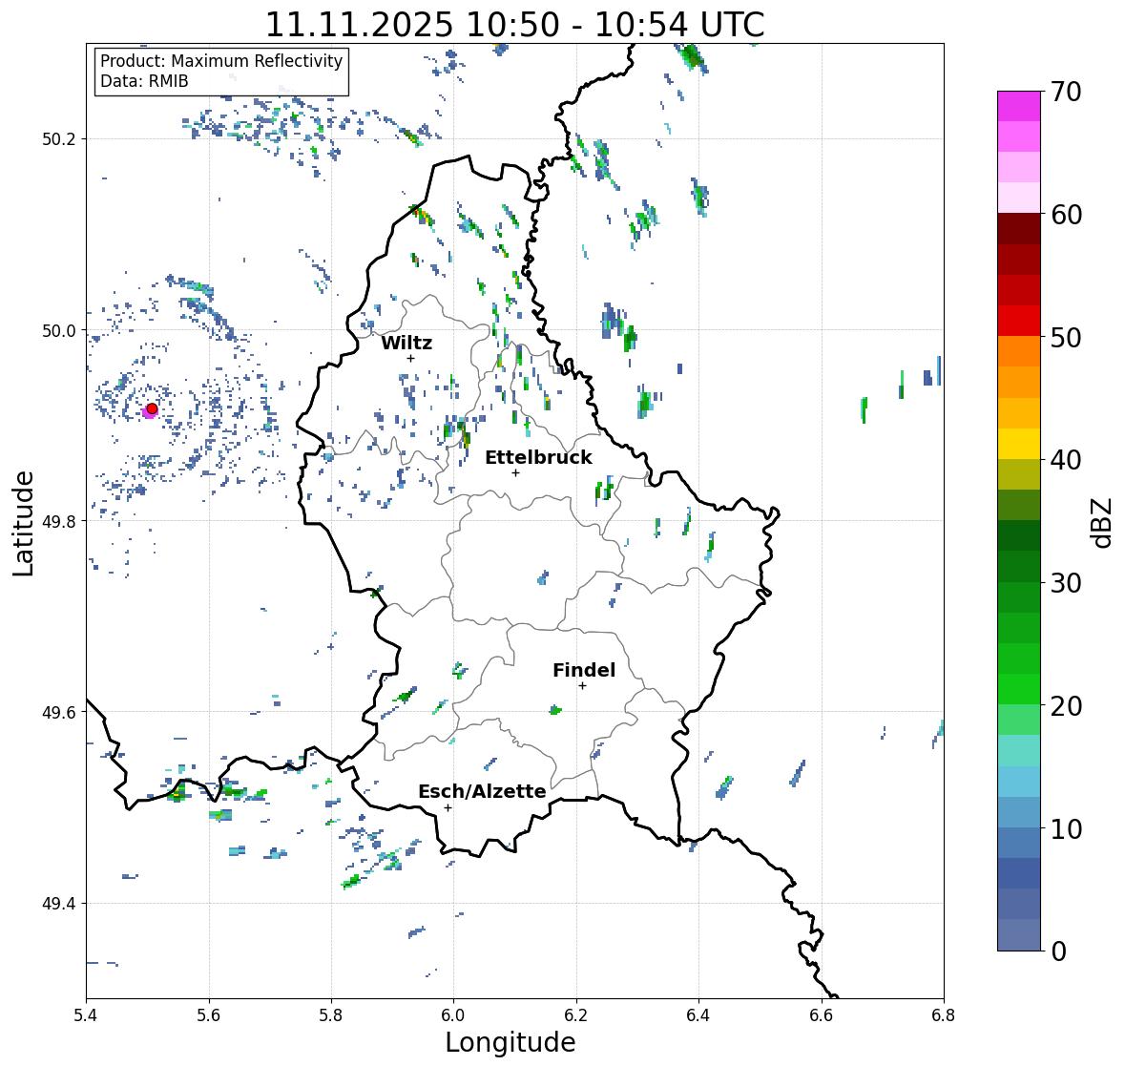Click the Ettelbruck station cross marker
Screen dimensions: 1125x1066
[515, 472]
